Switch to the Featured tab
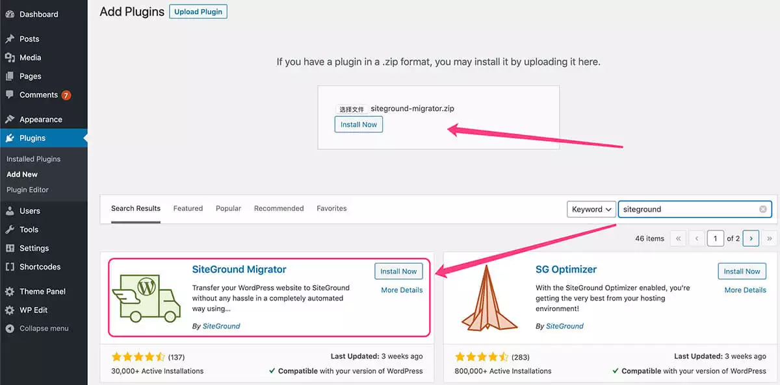Viewport: 780px width, 385px height. [x=188, y=208]
